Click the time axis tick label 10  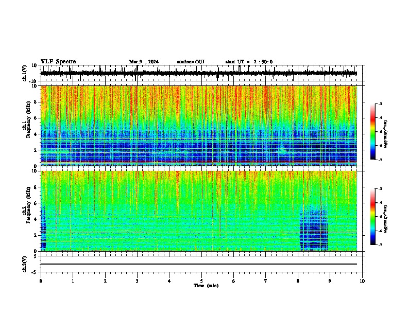tap(362, 281)
